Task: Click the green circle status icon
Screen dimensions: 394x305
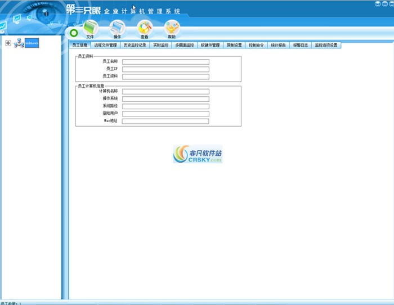Action: pos(74,33)
